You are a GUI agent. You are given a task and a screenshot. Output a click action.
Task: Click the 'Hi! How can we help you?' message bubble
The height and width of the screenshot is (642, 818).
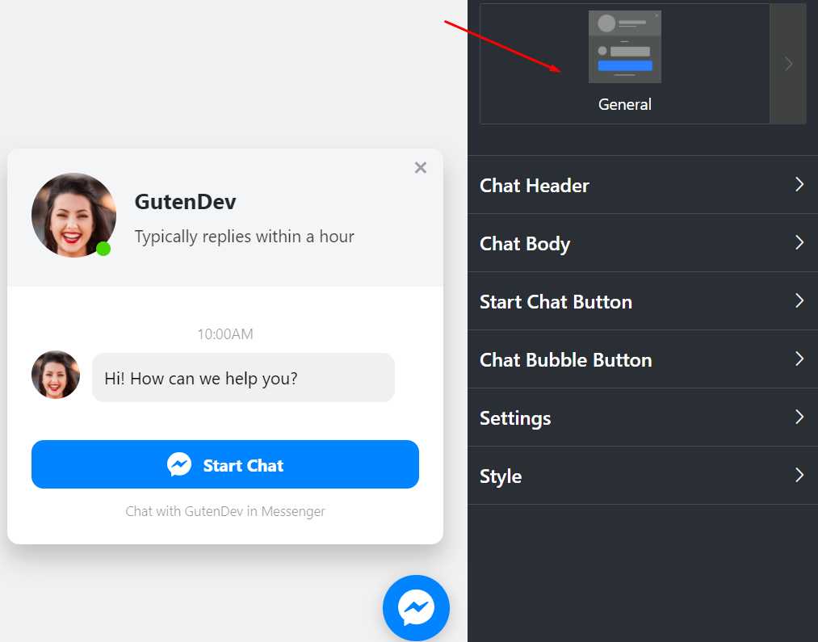click(243, 378)
